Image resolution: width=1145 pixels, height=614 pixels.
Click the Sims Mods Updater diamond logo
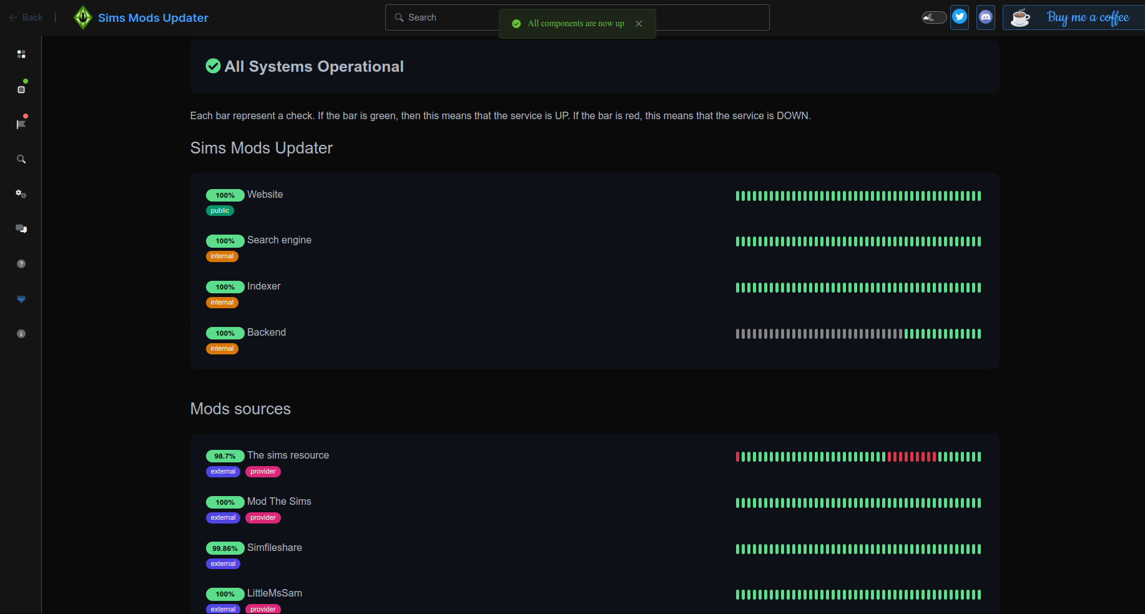tap(82, 17)
